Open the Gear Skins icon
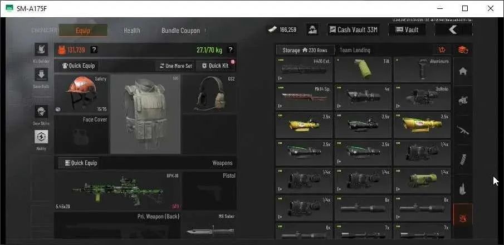Viewport: 504px width, 245px height. pyautogui.click(x=41, y=112)
